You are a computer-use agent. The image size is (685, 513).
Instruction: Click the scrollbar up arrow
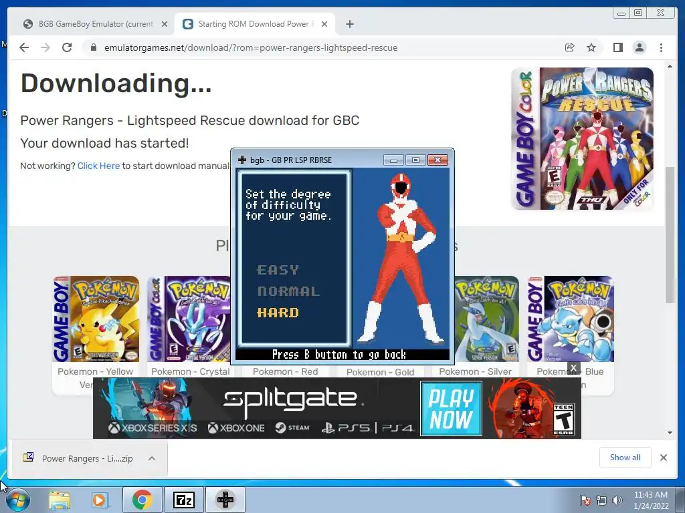pos(670,66)
